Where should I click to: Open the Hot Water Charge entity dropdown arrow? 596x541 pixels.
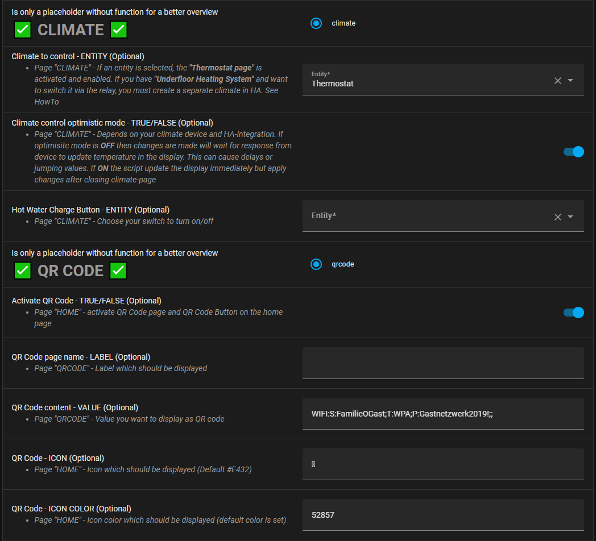[570, 217]
